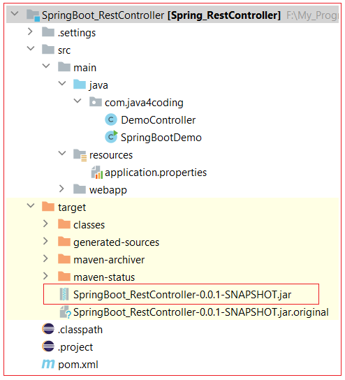Open the pom.xml file
Image resolution: width=345 pixels, height=380 pixels.
(x=78, y=365)
